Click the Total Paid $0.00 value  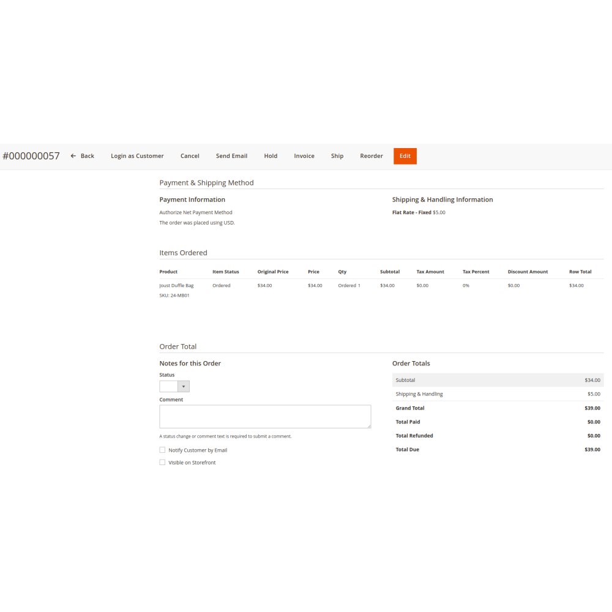594,422
